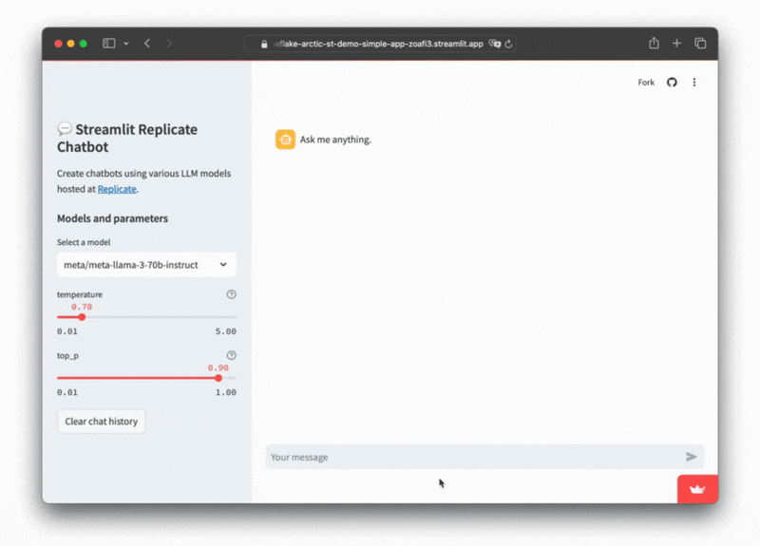Image resolution: width=760 pixels, height=546 pixels.
Task: Go back to the previous page
Action: [147, 44]
